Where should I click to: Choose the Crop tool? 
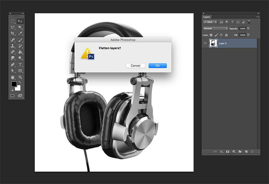[x=13, y=33]
